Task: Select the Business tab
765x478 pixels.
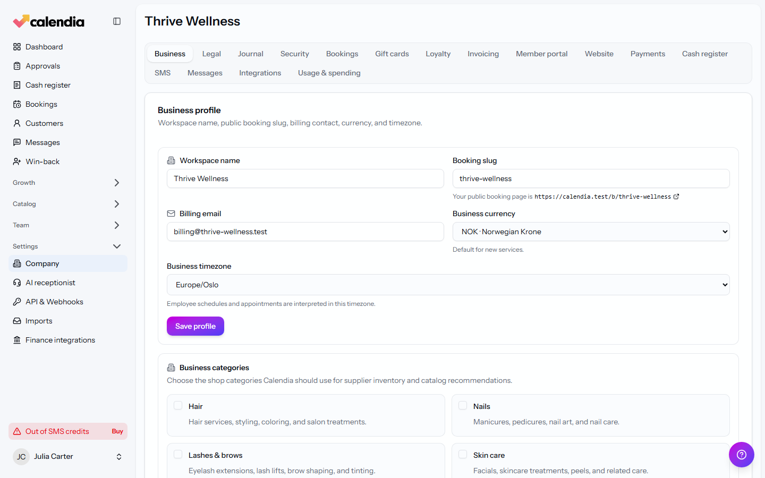Action: pos(170,54)
